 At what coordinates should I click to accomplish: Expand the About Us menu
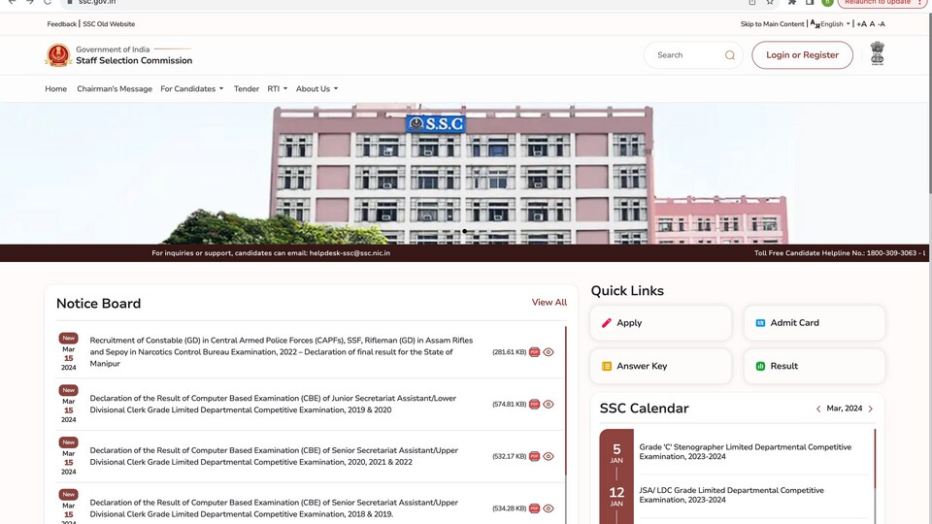(x=316, y=89)
